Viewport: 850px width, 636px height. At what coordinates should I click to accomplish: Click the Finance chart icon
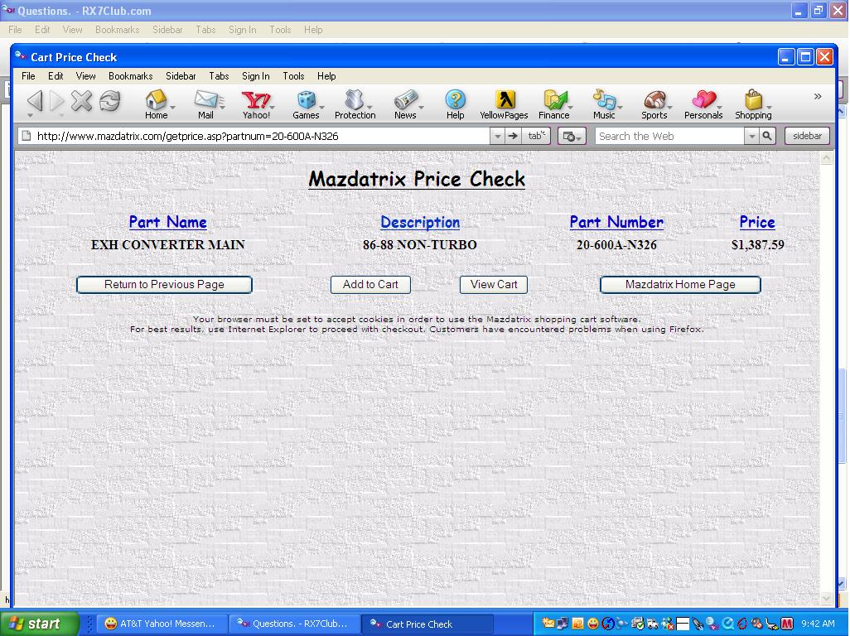(x=554, y=100)
